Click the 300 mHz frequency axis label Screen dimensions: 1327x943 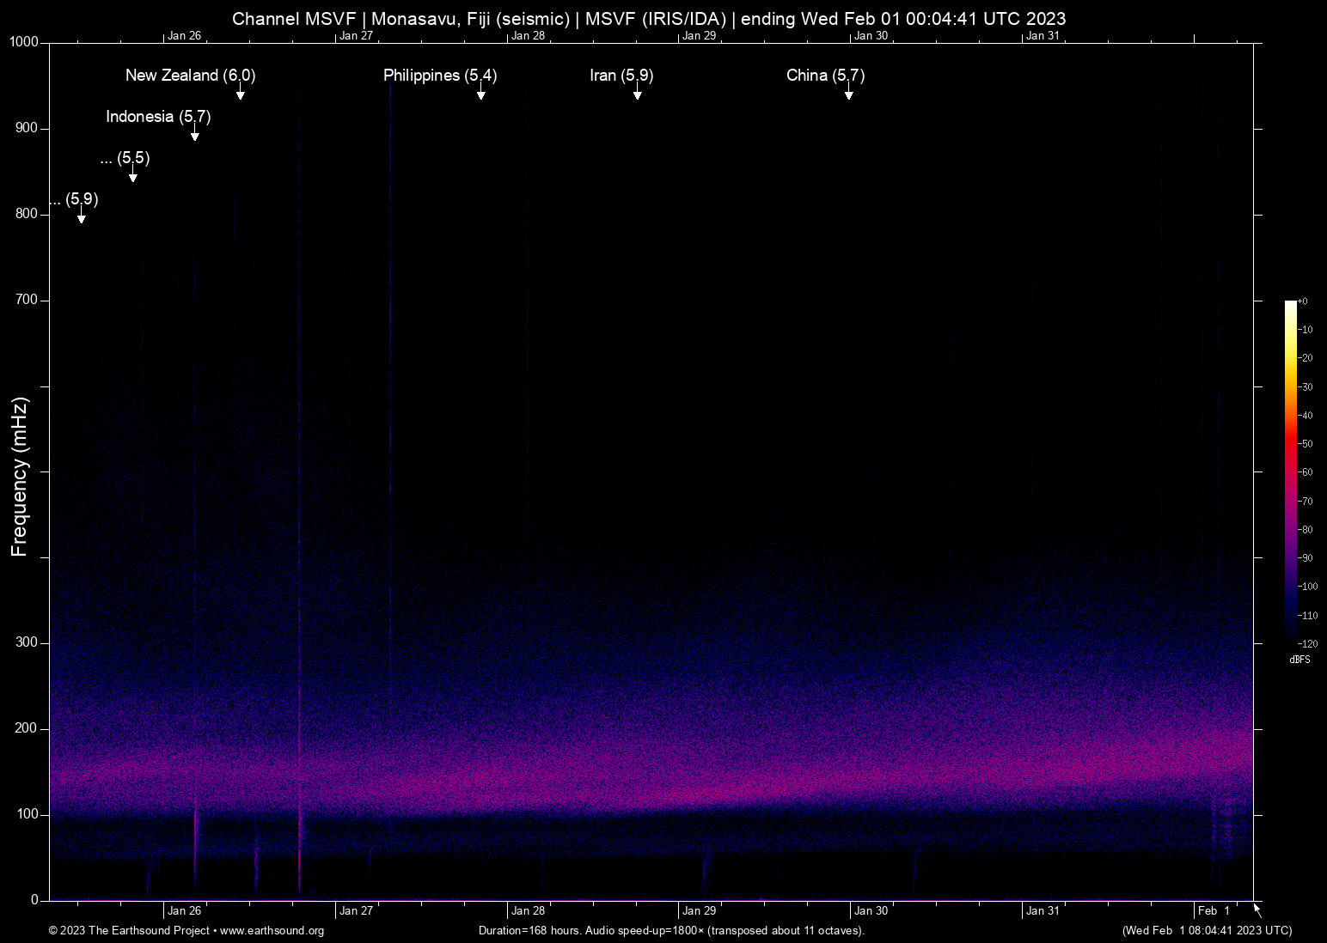(x=26, y=642)
